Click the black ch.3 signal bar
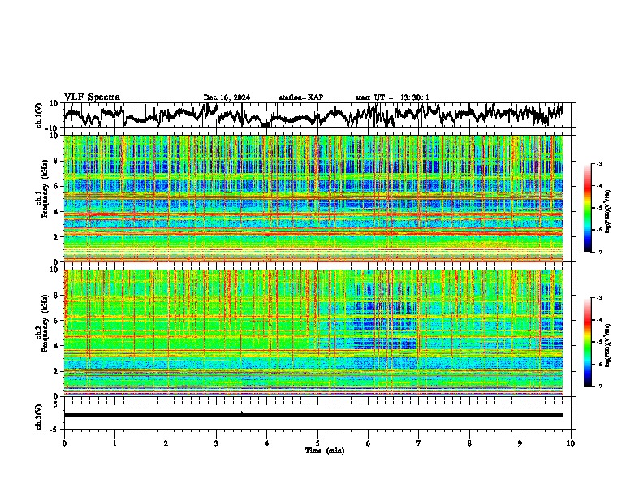 coord(313,415)
